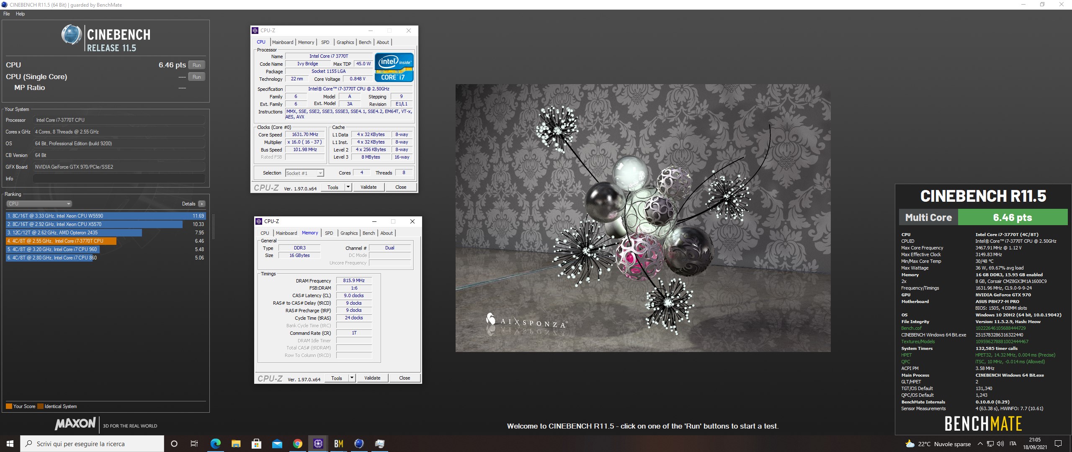Viewport: 1072px width, 452px height.
Task: Switch to BenchMate via the BM taskbar icon
Action: pyautogui.click(x=338, y=444)
